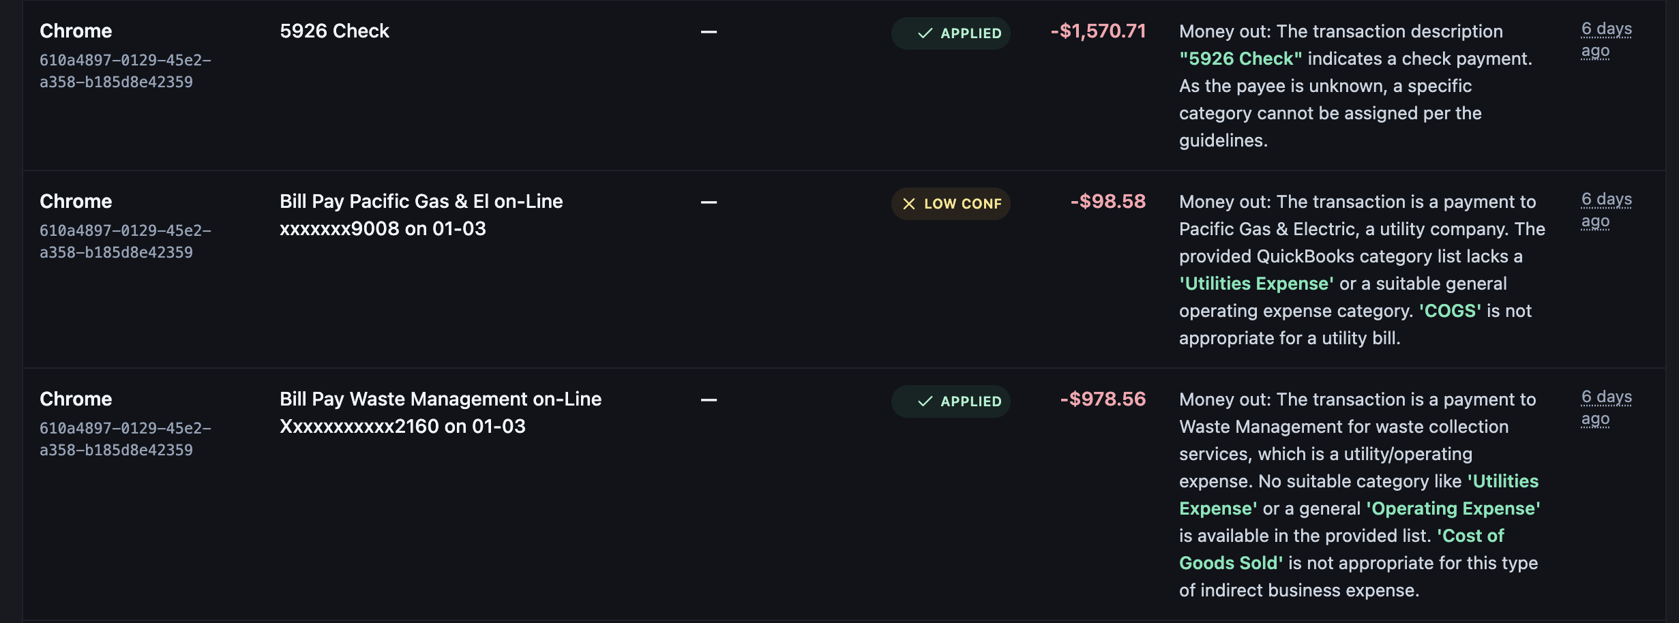The height and width of the screenshot is (623, 1679).
Task: Click 'Utilities Expense' in the Pacific Gas explanation
Action: [1256, 284]
